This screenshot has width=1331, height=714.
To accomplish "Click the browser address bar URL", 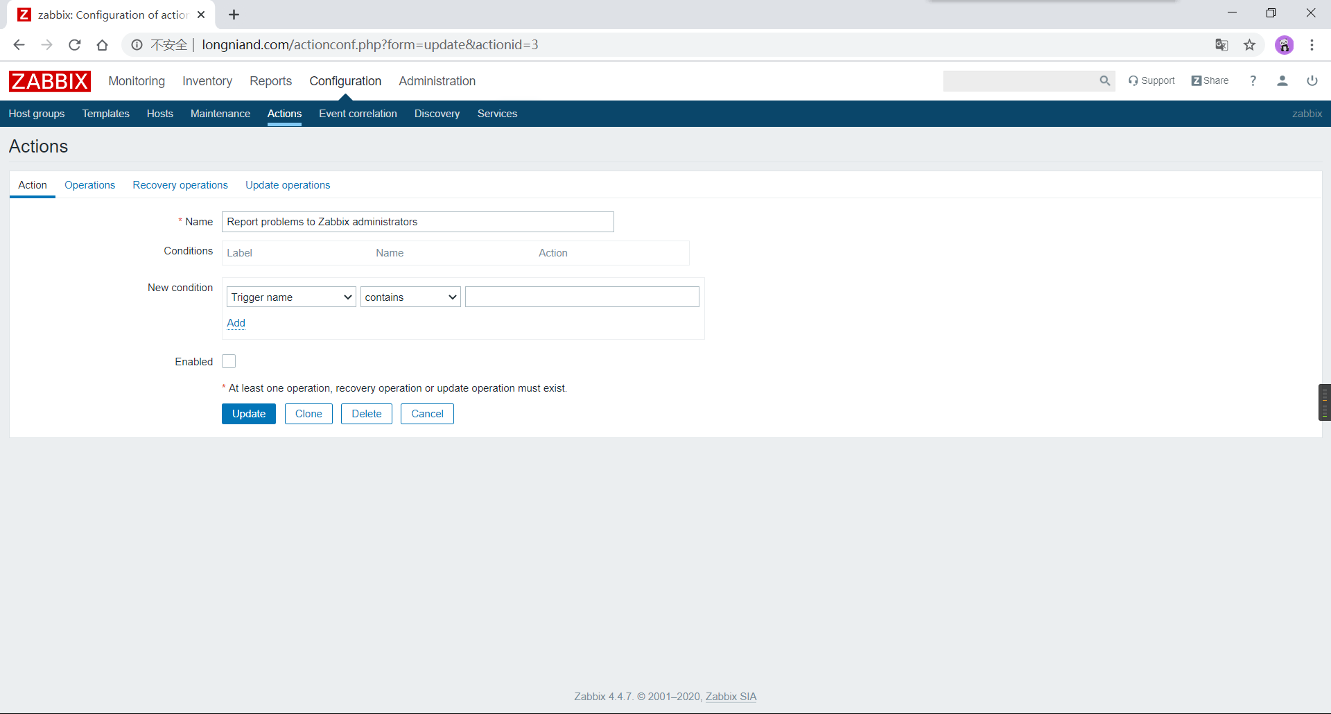I will click(370, 45).
